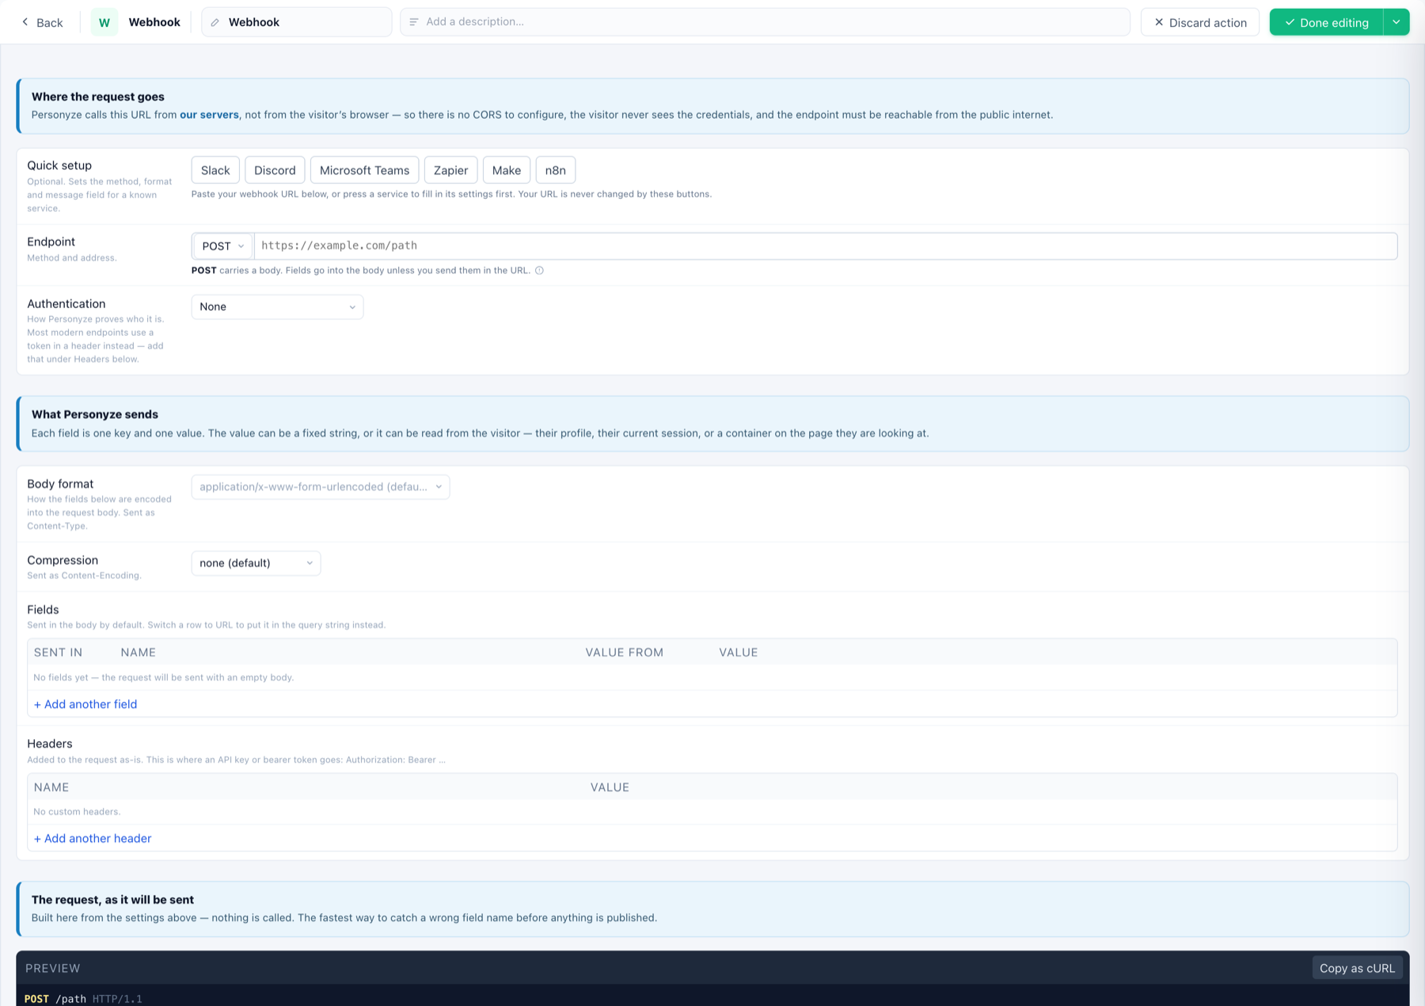Open the POST method dropdown
The image size is (1425, 1006).
[x=222, y=246]
